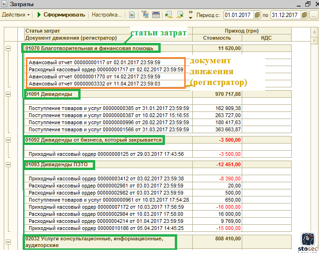
Task: Click the chart report icon in toolbar
Action: [x=132, y=15]
